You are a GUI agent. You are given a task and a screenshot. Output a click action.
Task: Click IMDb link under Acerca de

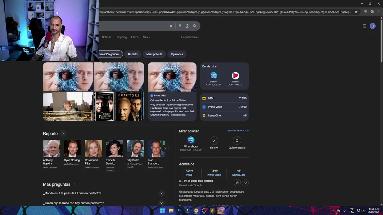[189, 175]
